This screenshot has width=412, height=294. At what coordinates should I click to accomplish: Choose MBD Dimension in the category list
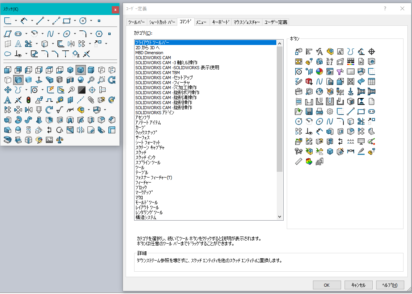(149, 53)
